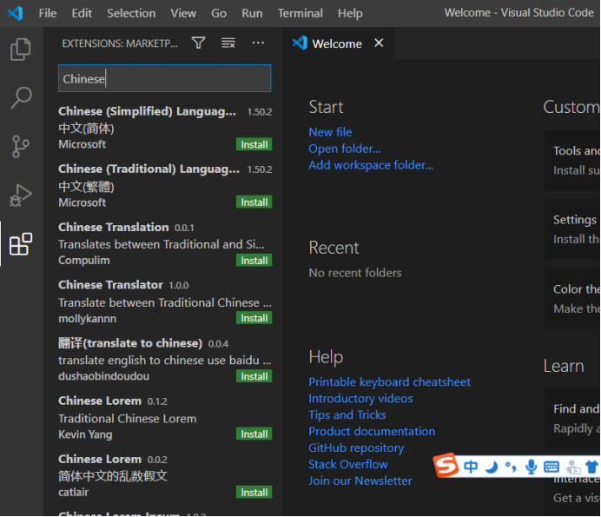This screenshot has width=601, height=517.
Task: Install Chinese Translator by mollykannn
Action: 254,318
